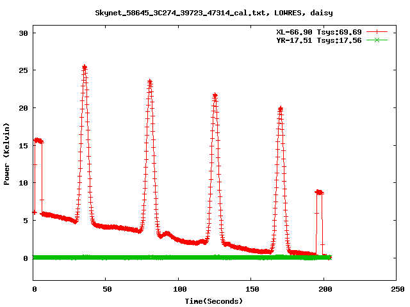Click the Power (Kelvin) y-axis label
Image resolution: width=410 pixels, height=307 pixels.
point(6,154)
